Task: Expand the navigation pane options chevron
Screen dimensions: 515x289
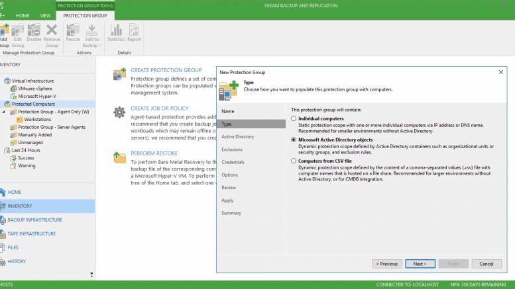Action: 91,274
